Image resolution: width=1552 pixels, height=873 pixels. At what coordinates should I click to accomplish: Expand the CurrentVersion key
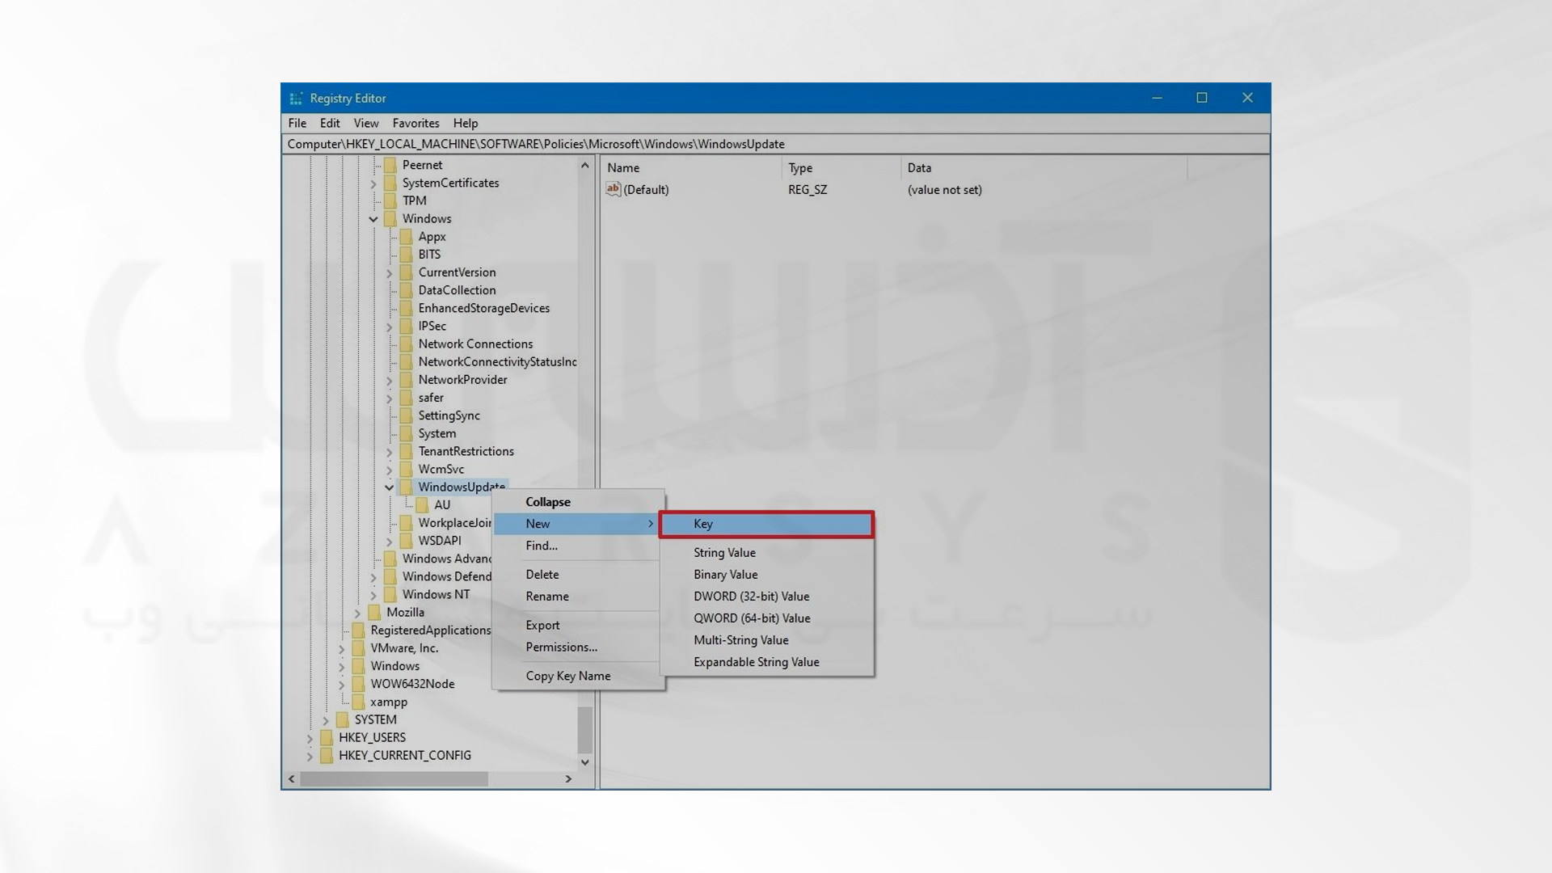pos(389,273)
